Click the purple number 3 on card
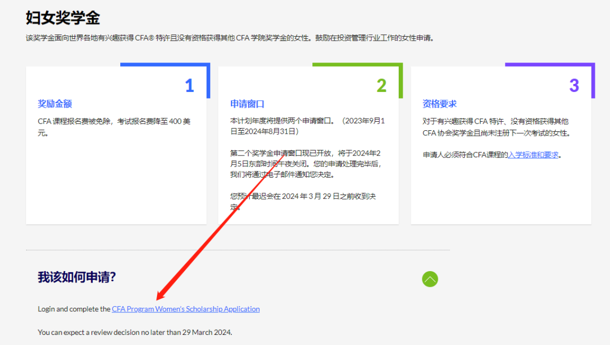 (x=574, y=86)
